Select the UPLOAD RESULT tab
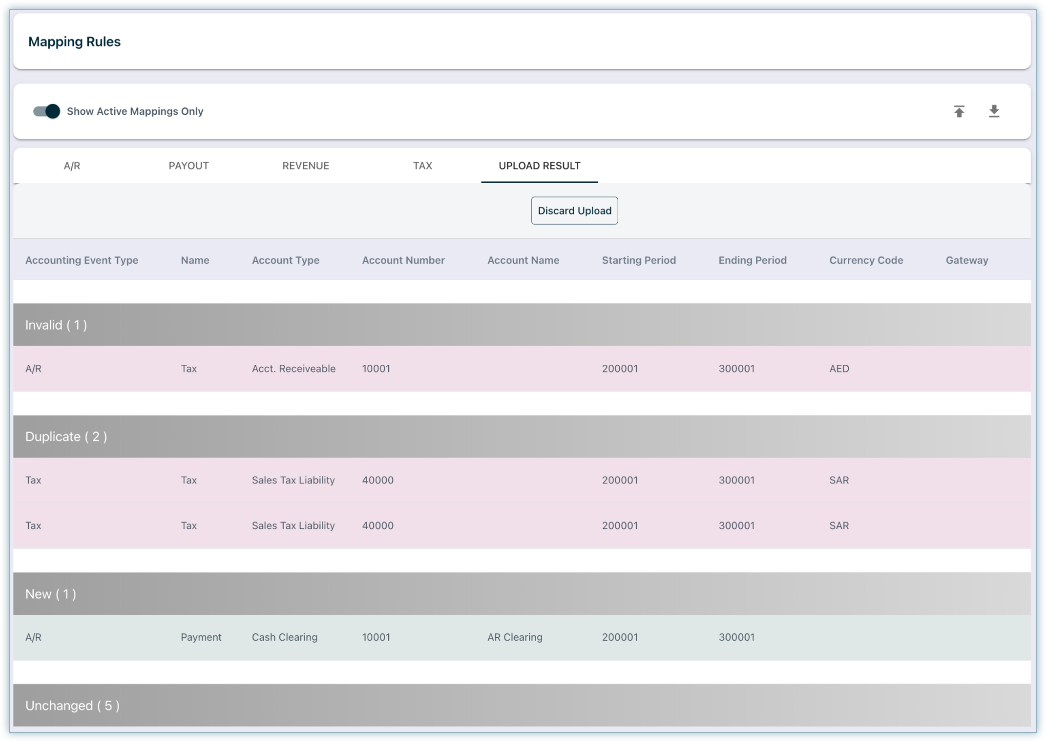 pos(539,166)
